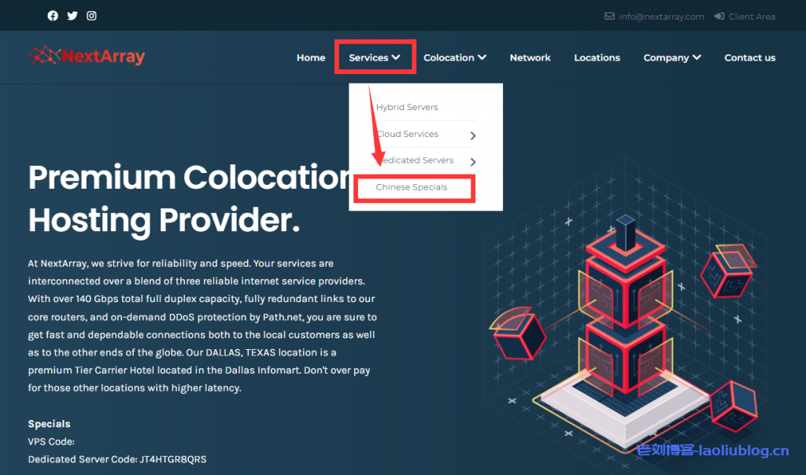Image resolution: width=806 pixels, height=475 pixels.
Task: Select Hybrid Servers from Services menu
Action: pos(407,107)
